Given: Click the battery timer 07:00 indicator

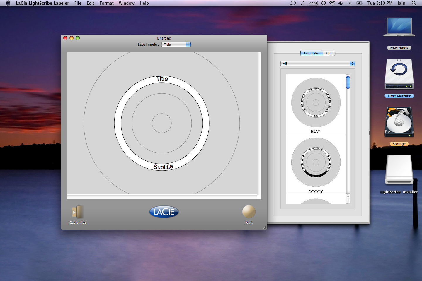Looking at the screenshot, I should tap(313, 3).
